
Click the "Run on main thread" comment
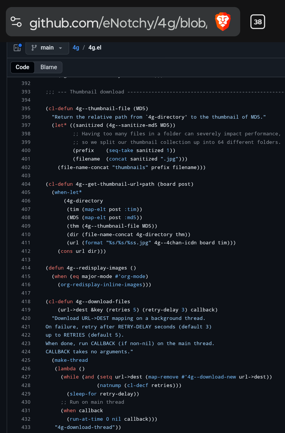coord(92,402)
